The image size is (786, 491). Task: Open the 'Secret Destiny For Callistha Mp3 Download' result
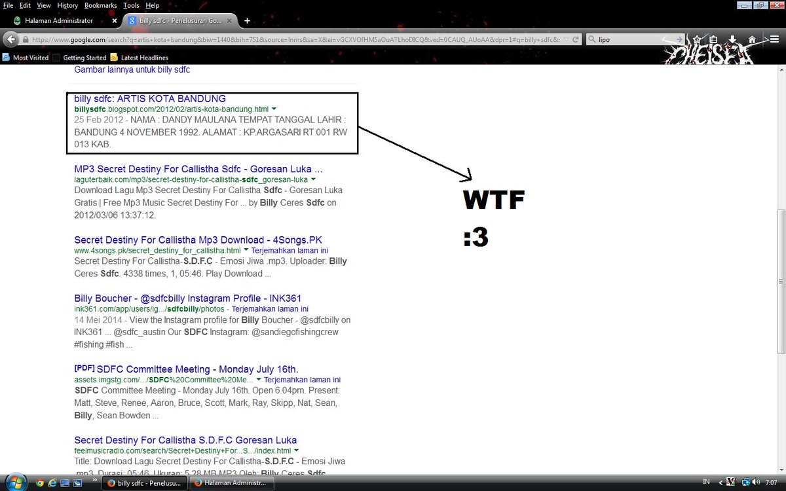(198, 240)
